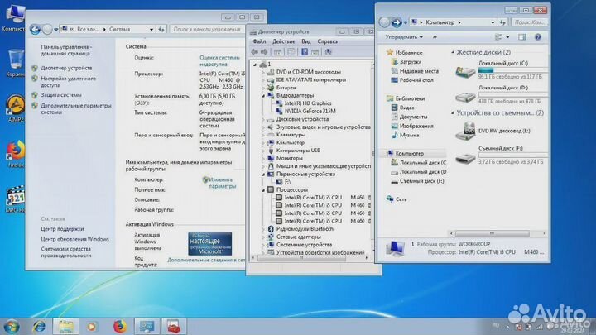Open 'Упорядочить' dropdown in explorer

coord(404,37)
